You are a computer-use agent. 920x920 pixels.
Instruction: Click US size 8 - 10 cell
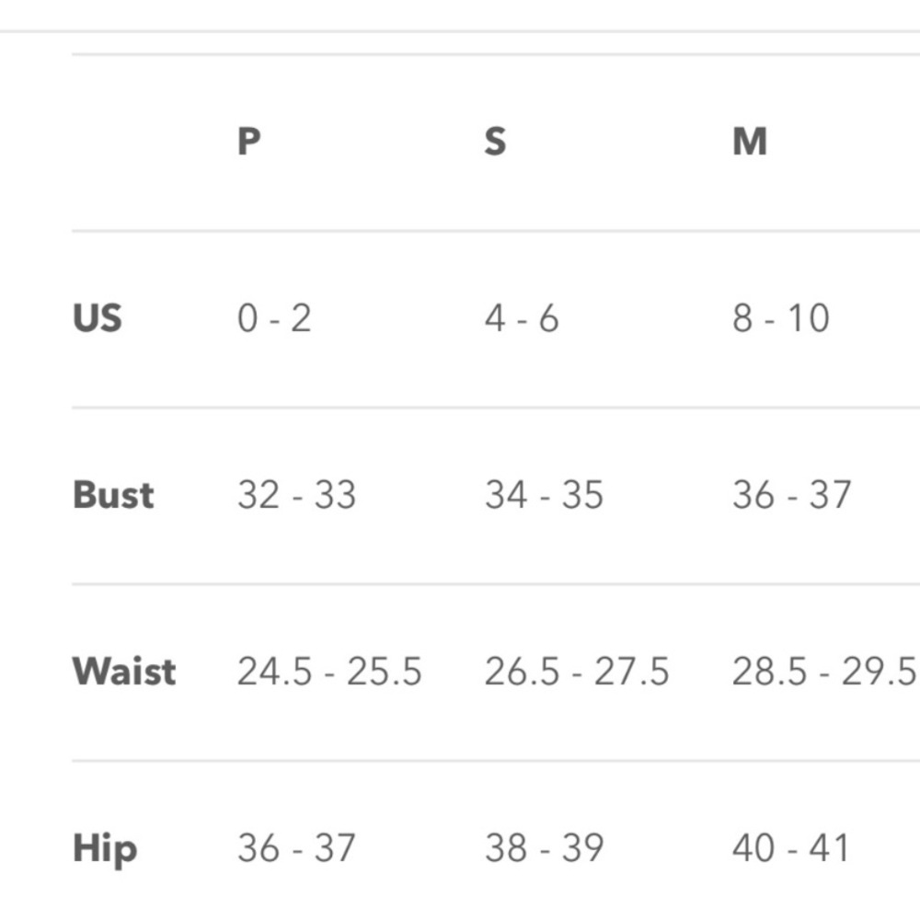pos(781,318)
